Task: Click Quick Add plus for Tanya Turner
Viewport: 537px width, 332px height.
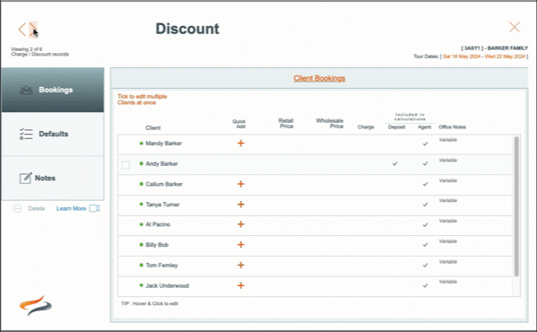Action: 241,205
